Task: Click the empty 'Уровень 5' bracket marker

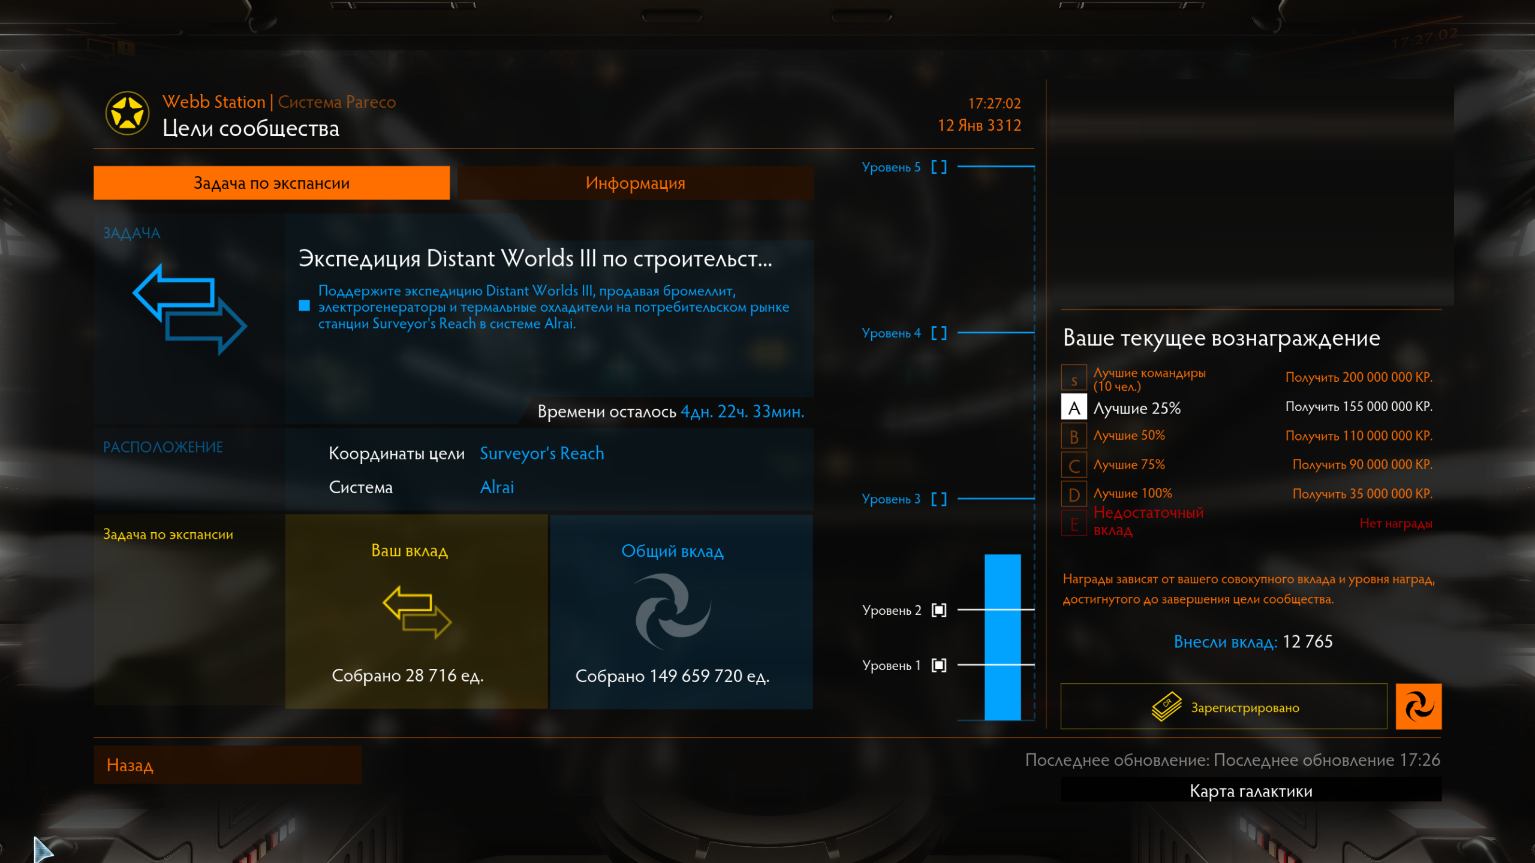Action: tap(939, 167)
